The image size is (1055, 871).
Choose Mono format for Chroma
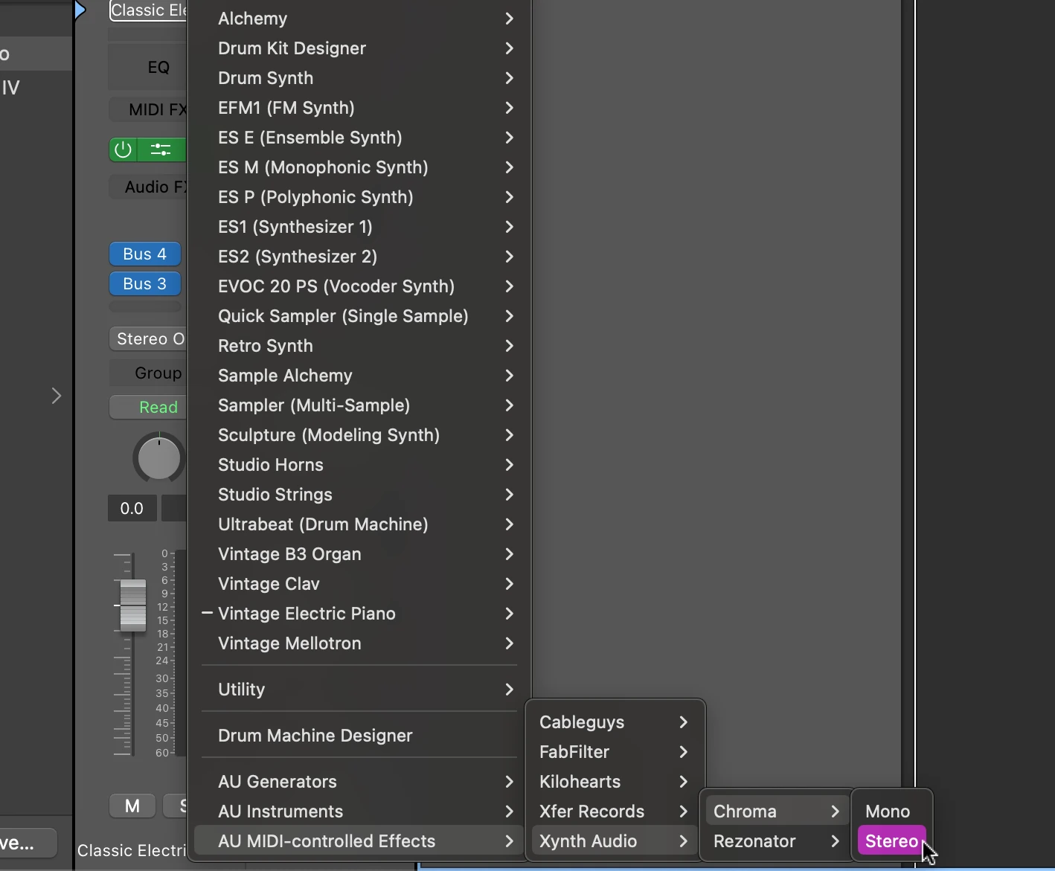(891, 811)
